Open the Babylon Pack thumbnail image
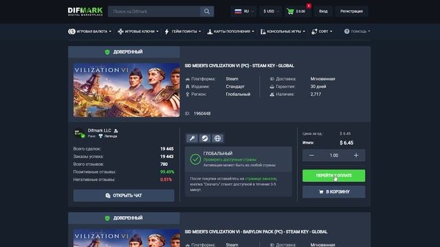This screenshot has width=440, height=247. pos(126,238)
